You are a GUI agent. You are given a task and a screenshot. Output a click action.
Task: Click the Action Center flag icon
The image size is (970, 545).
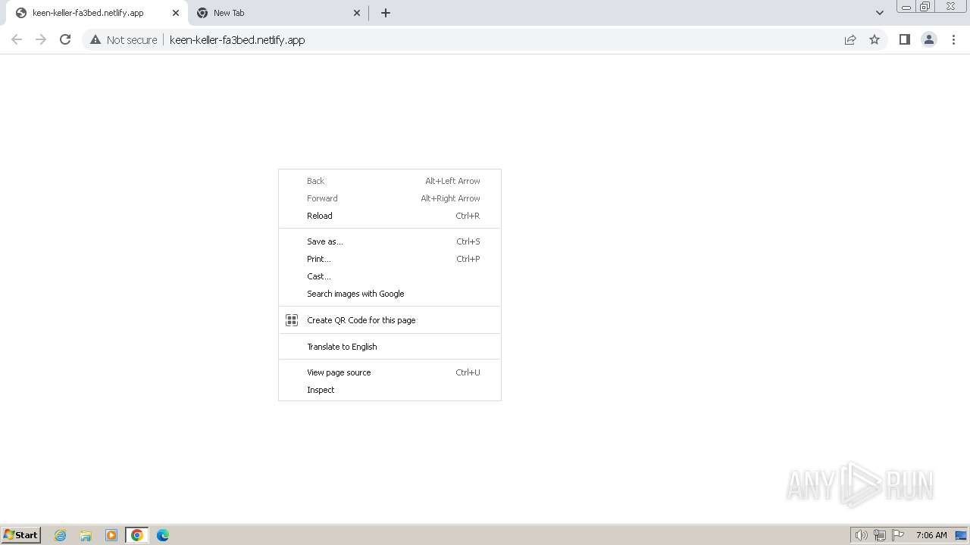[898, 535]
